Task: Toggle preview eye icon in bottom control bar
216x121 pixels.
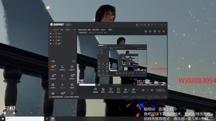Action: tap(147, 90)
